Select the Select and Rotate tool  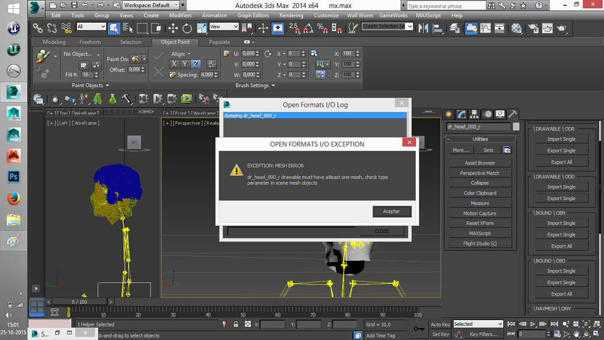pos(187,28)
